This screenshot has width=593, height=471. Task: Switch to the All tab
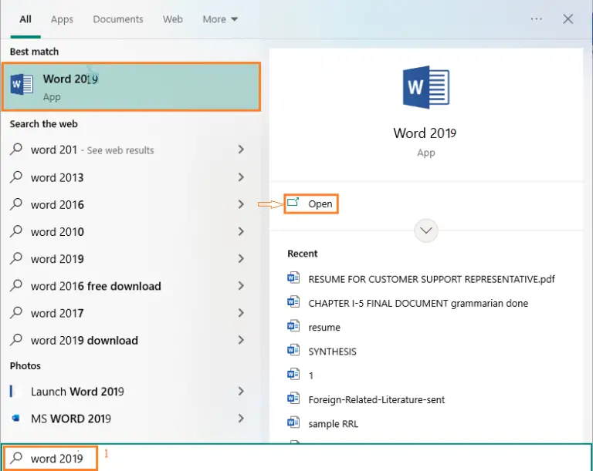click(x=25, y=19)
